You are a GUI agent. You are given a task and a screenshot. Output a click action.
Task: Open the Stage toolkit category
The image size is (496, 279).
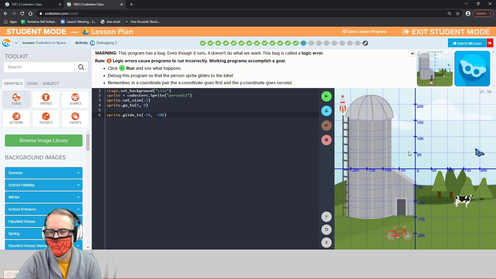click(16, 99)
